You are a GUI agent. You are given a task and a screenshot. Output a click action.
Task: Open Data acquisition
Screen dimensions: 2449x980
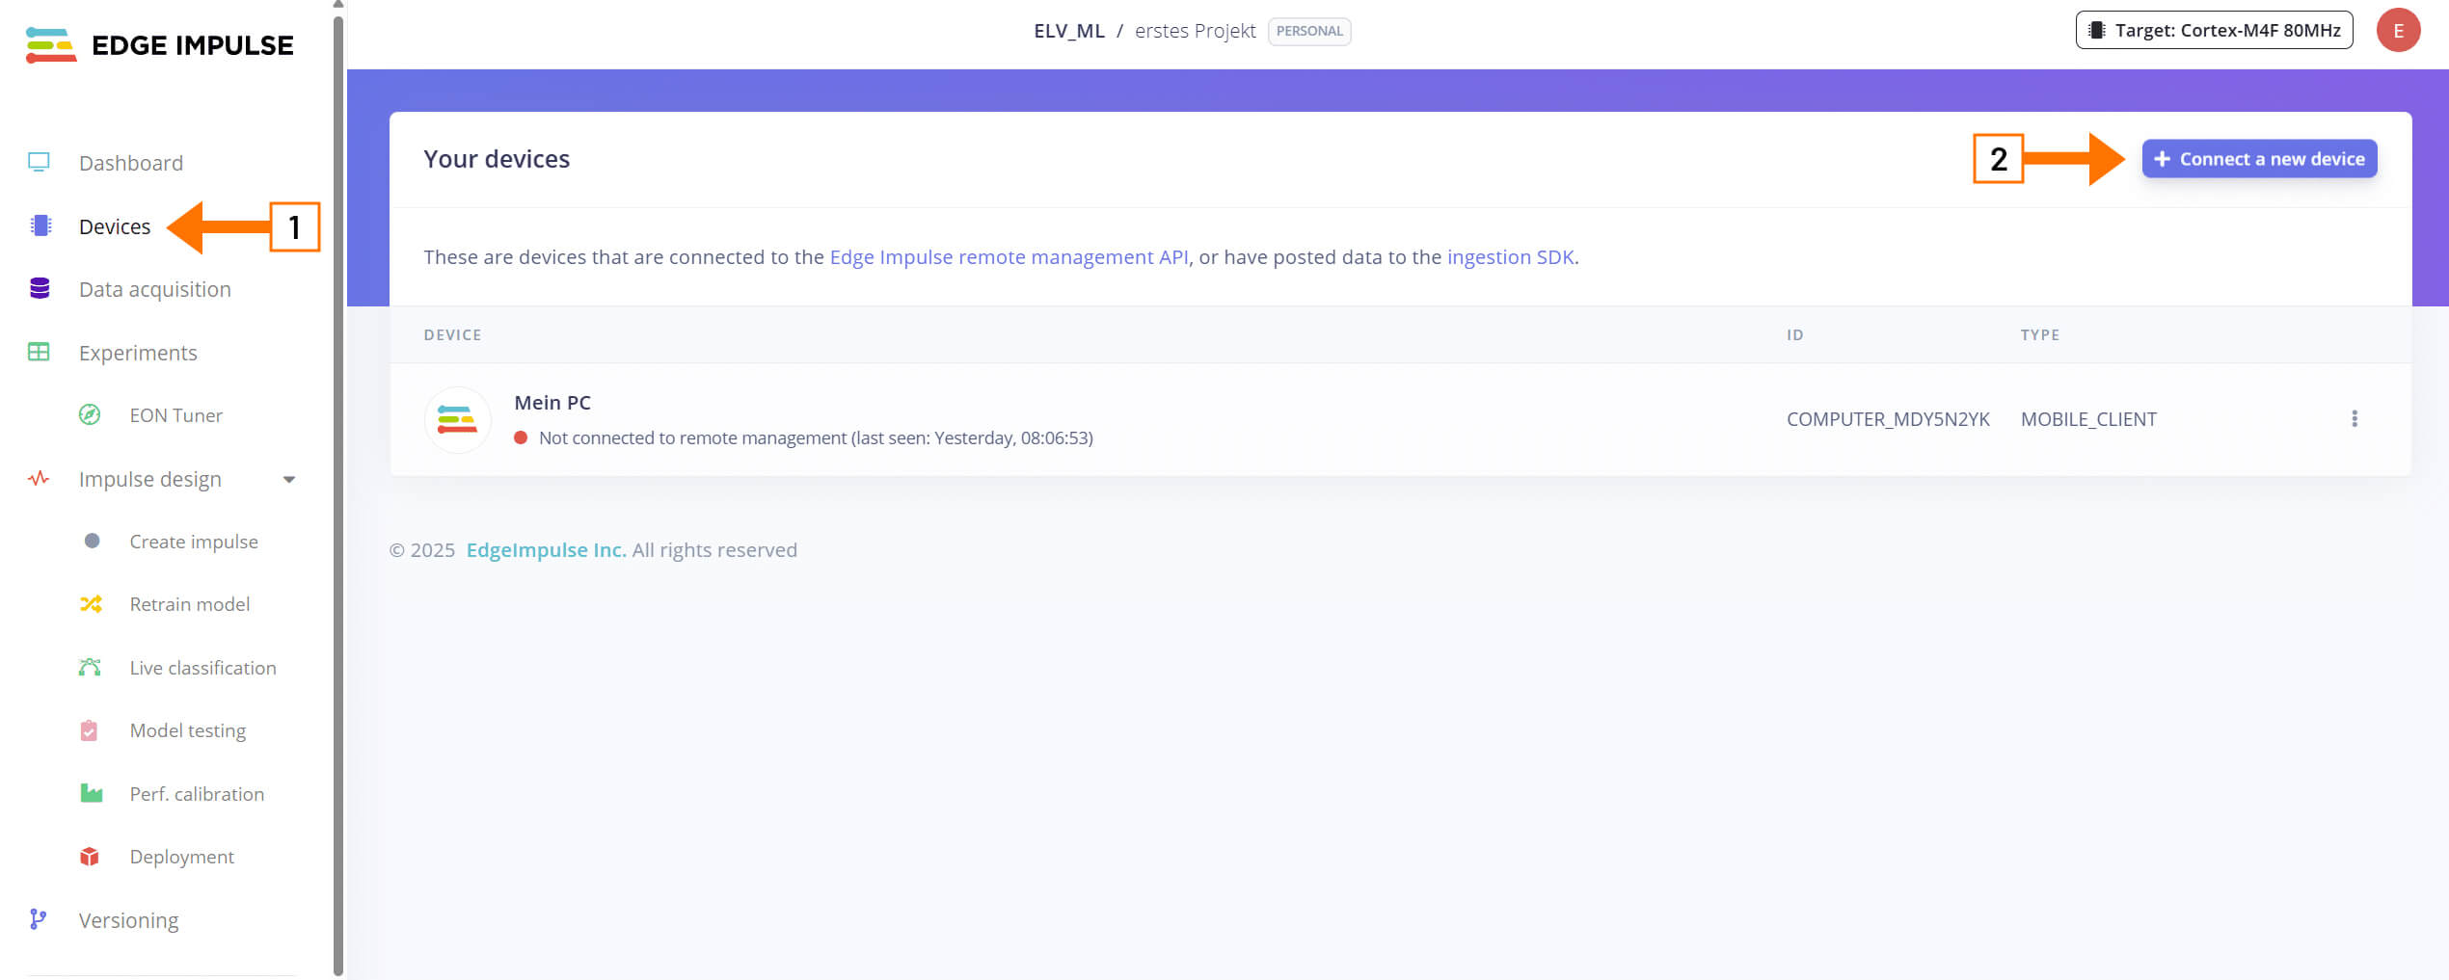click(155, 289)
